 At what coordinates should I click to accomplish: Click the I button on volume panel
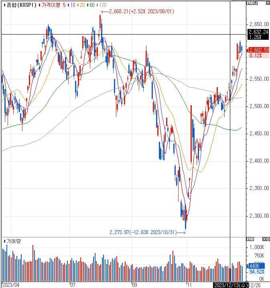point(252,239)
